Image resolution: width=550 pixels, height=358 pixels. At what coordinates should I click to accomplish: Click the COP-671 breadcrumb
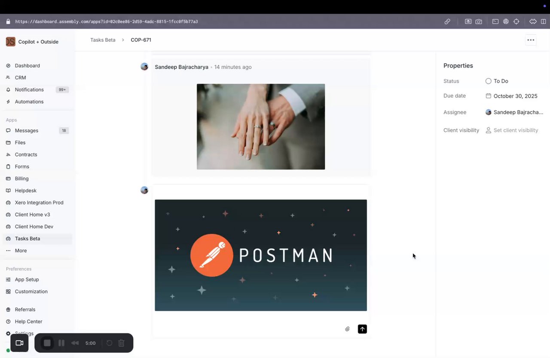[x=141, y=40]
